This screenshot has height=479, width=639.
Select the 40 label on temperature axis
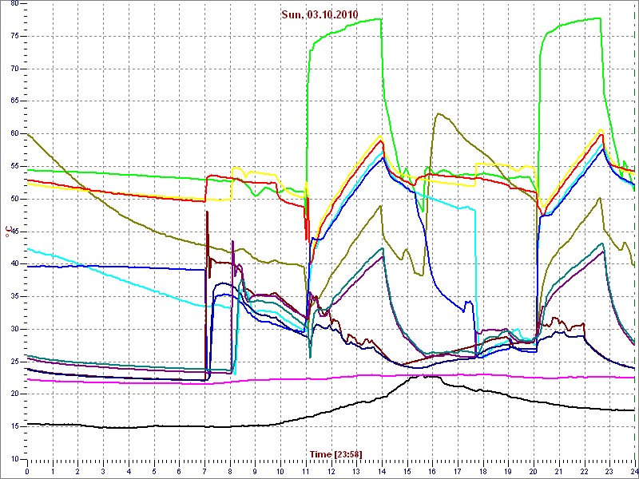click(14, 264)
